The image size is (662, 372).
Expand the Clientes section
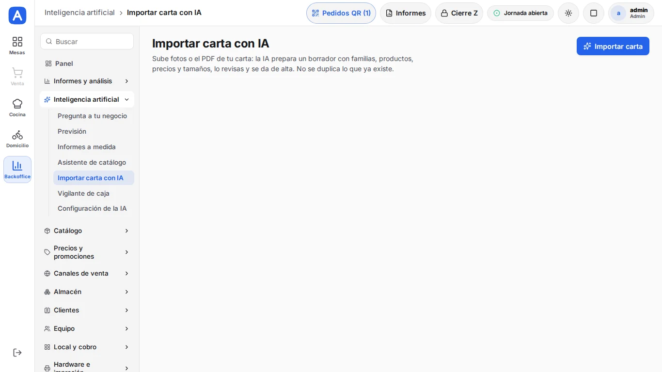point(87,310)
